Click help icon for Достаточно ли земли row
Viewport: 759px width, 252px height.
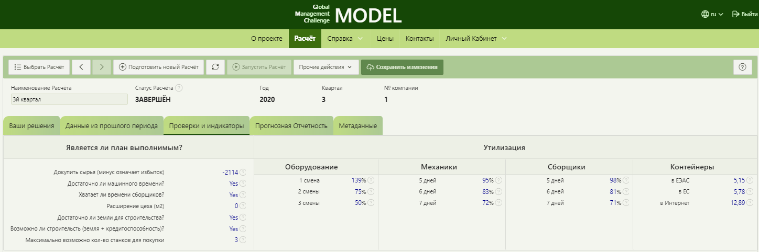[x=243, y=217]
